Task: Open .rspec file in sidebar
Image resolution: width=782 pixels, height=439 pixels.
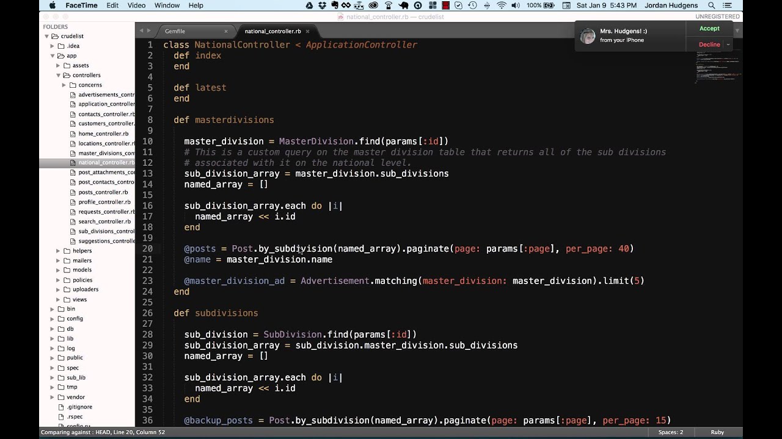Action: tap(75, 416)
